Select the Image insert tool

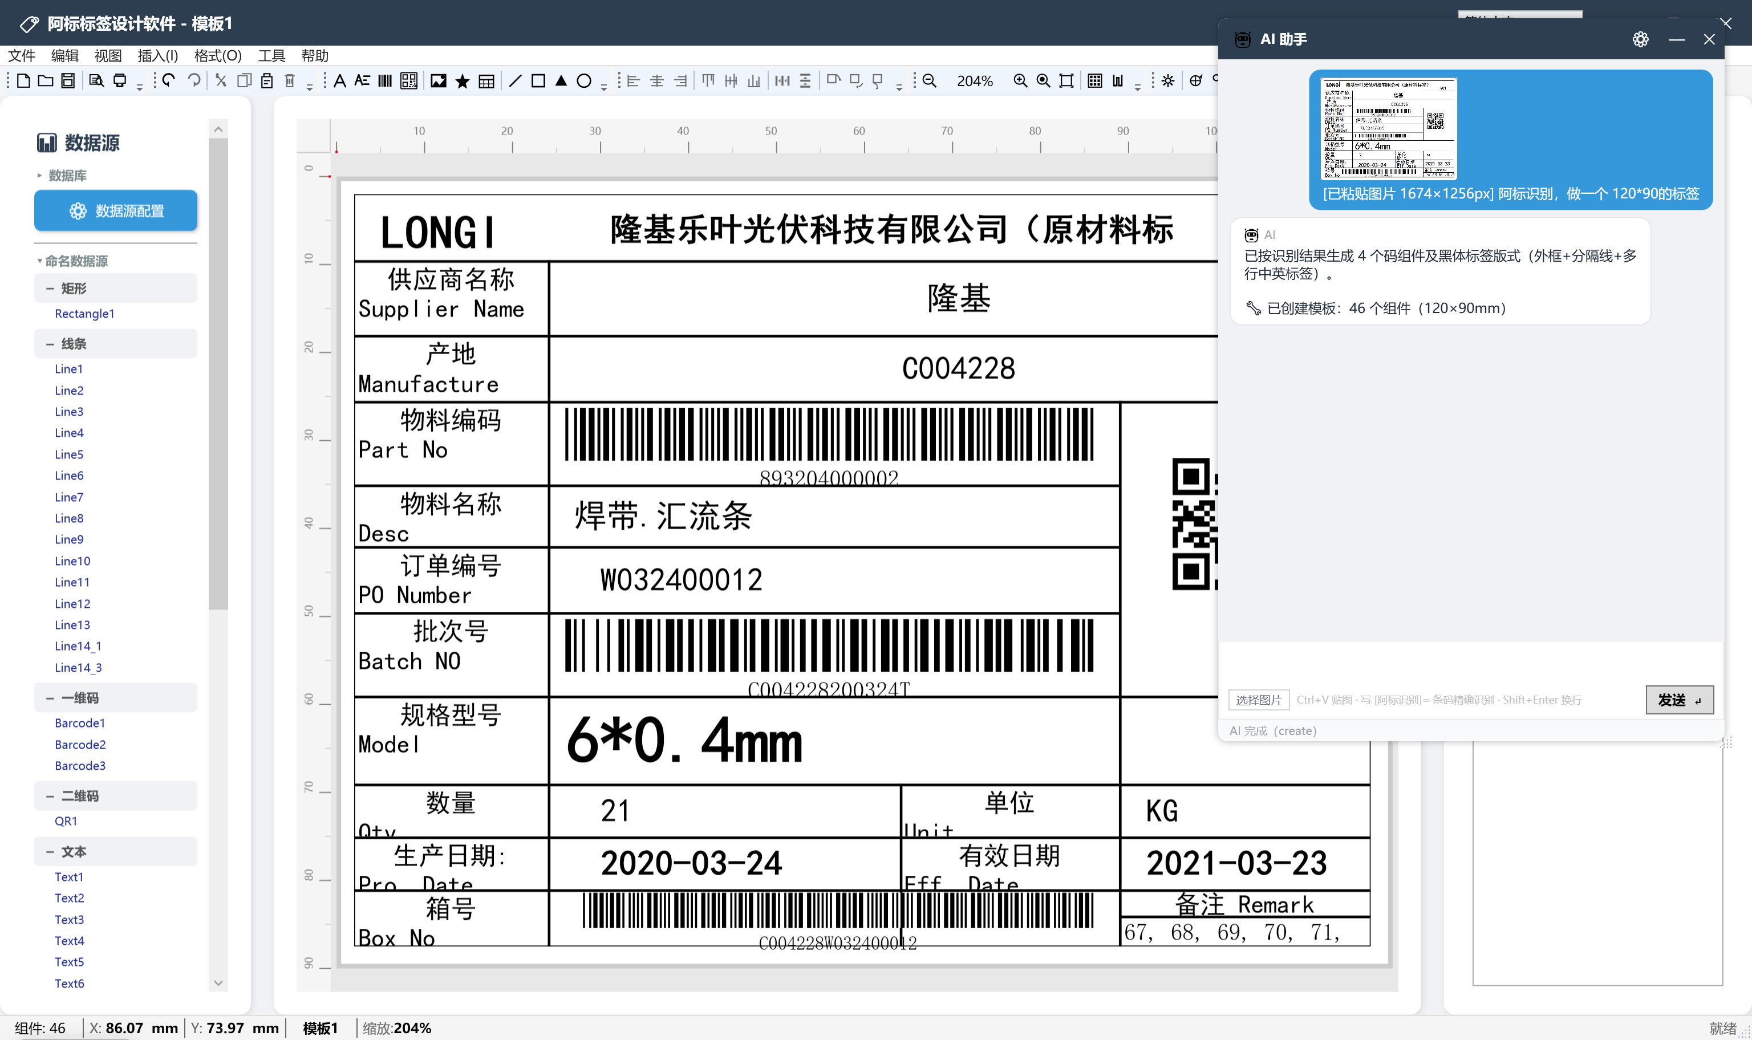click(x=439, y=80)
